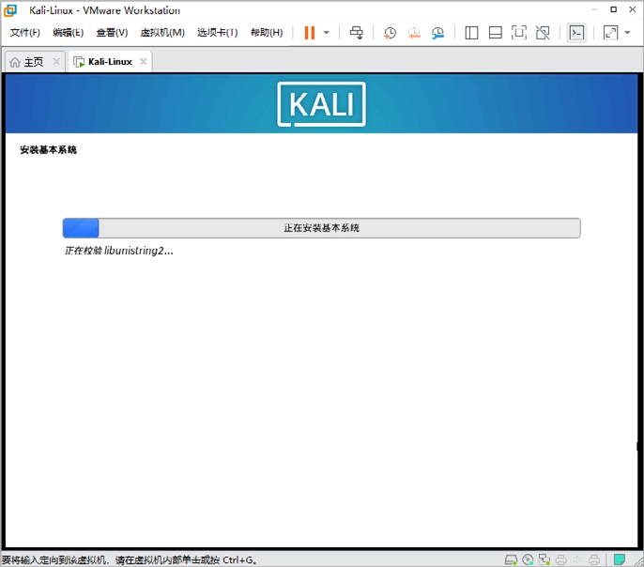Open the 虚拟机(M) menu
The height and width of the screenshot is (567, 644).
click(162, 33)
